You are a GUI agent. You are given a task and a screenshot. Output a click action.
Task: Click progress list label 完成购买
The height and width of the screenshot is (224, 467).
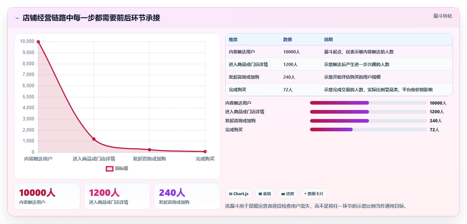pos(234,130)
